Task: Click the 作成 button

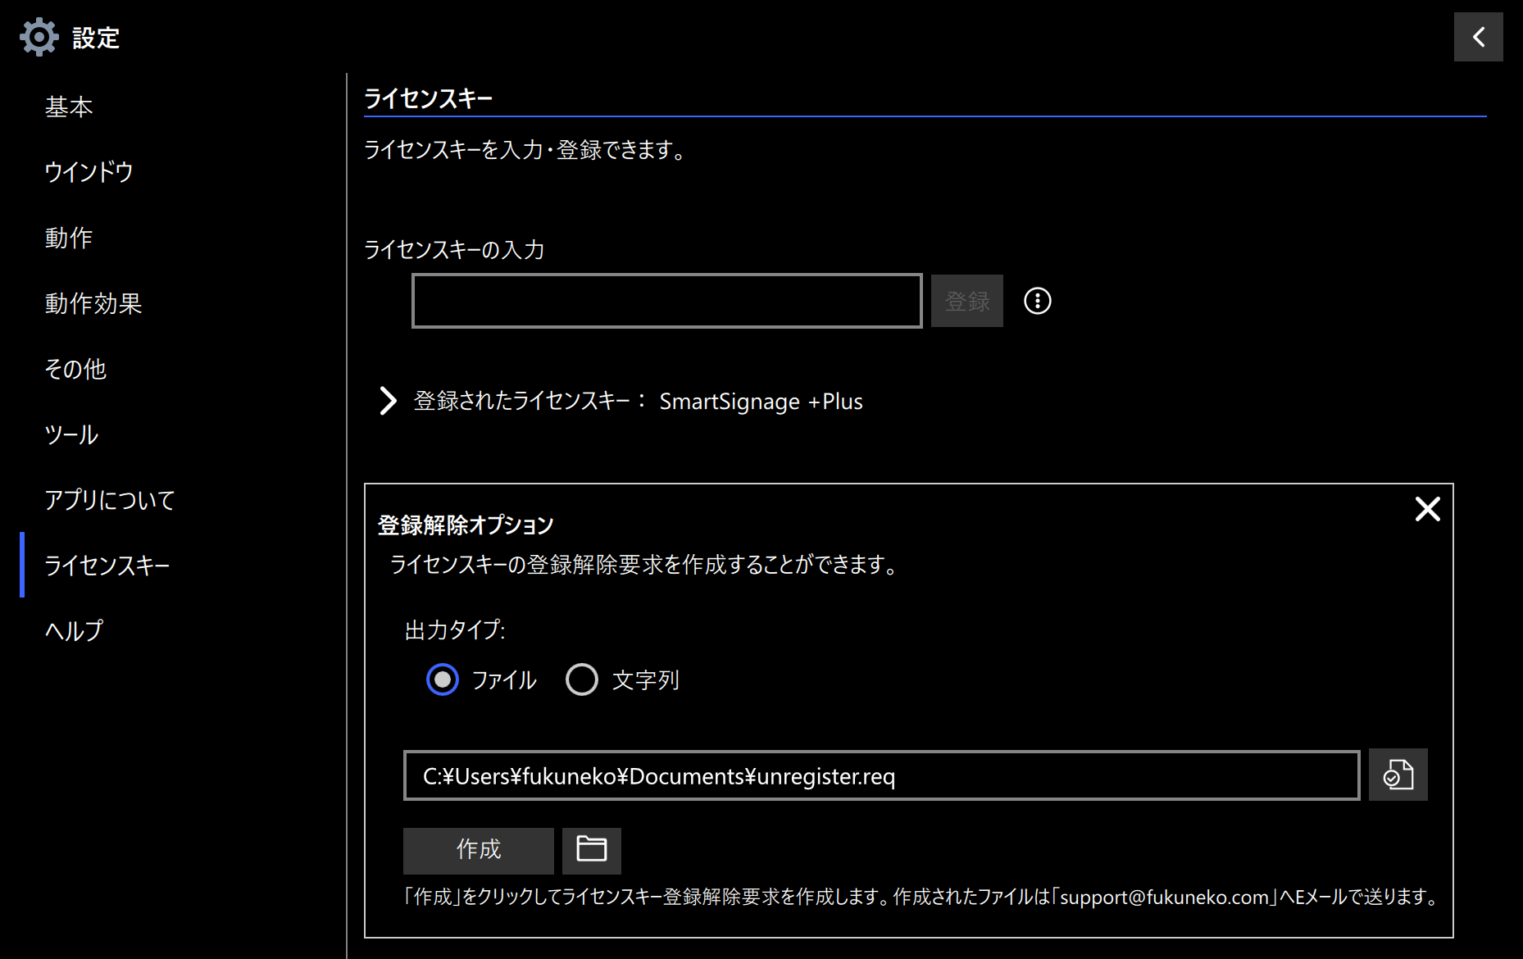Action: [478, 850]
